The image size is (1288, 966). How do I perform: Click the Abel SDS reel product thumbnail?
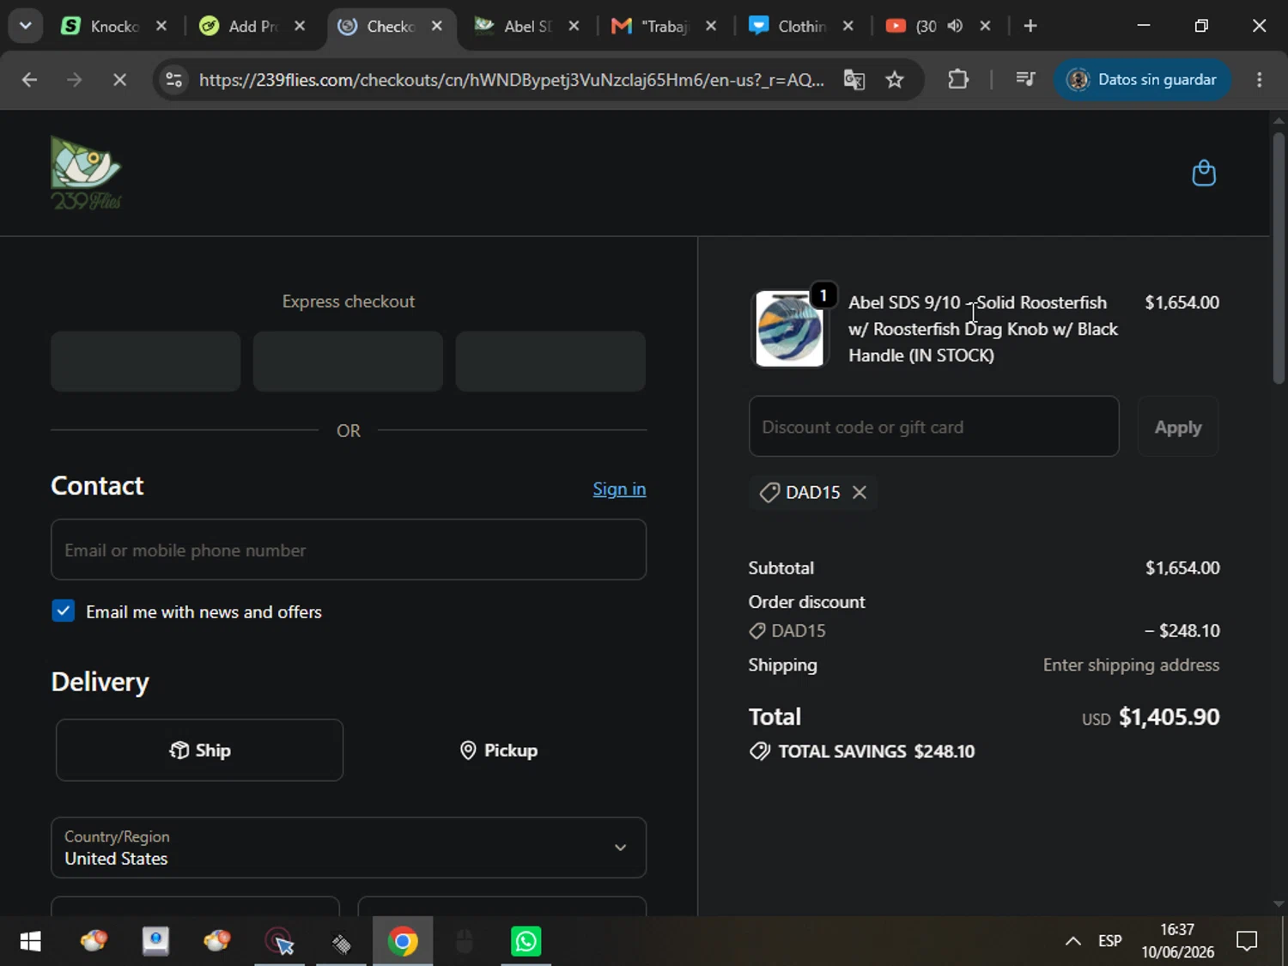point(789,329)
